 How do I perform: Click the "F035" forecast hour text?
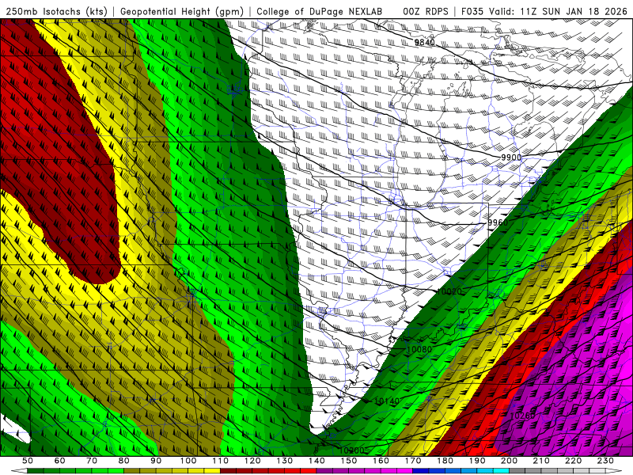tap(472, 11)
